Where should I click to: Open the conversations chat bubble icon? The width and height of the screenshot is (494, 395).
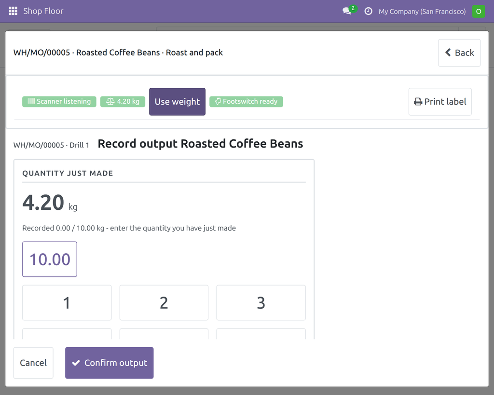(347, 11)
